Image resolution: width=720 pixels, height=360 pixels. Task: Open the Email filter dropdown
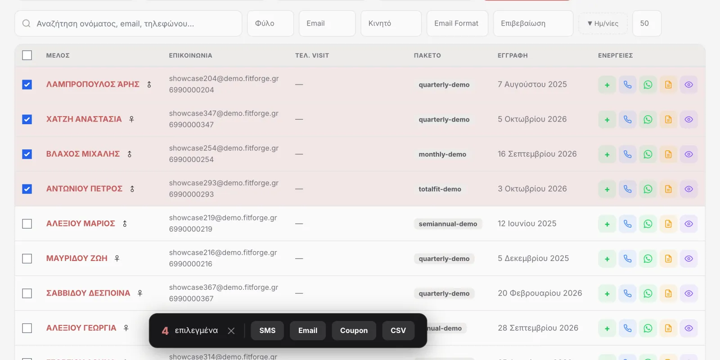pyautogui.click(x=327, y=23)
